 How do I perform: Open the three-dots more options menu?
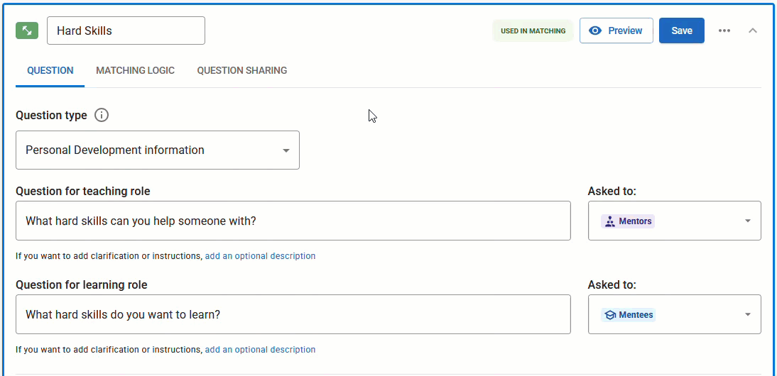[x=724, y=31]
